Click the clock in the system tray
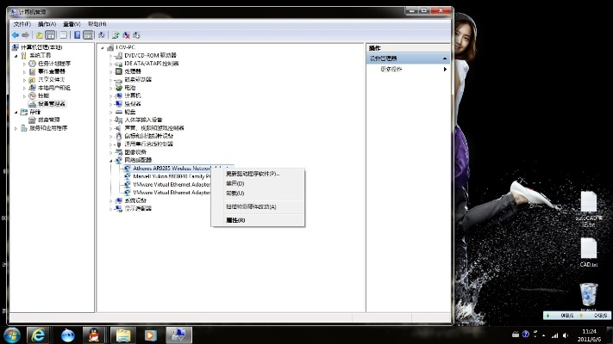This screenshot has width=613, height=344. [589, 334]
